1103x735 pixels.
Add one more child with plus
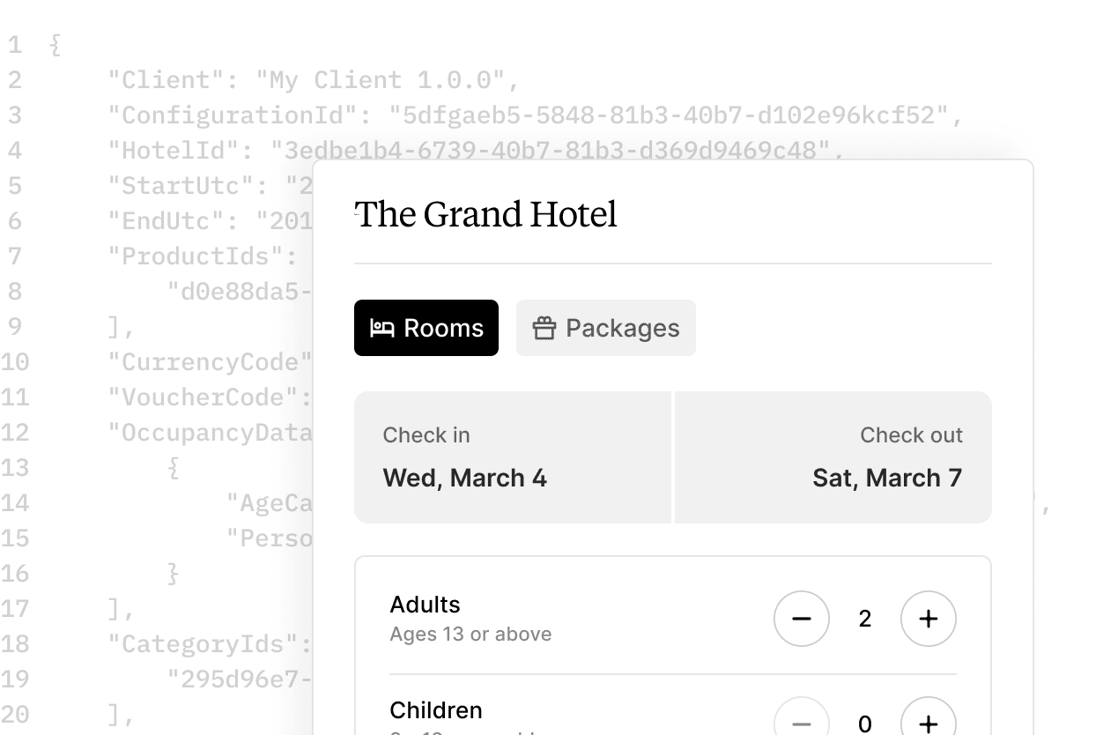coord(929,723)
